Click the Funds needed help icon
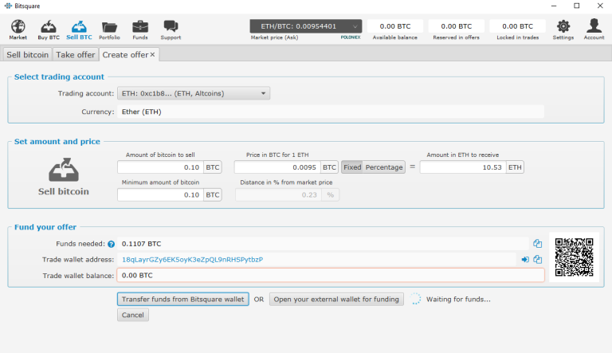The width and height of the screenshot is (612, 353). [111, 244]
